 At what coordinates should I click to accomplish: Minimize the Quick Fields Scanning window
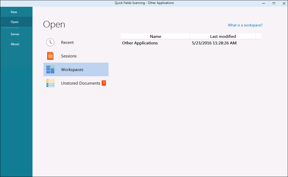(x=264, y=3)
